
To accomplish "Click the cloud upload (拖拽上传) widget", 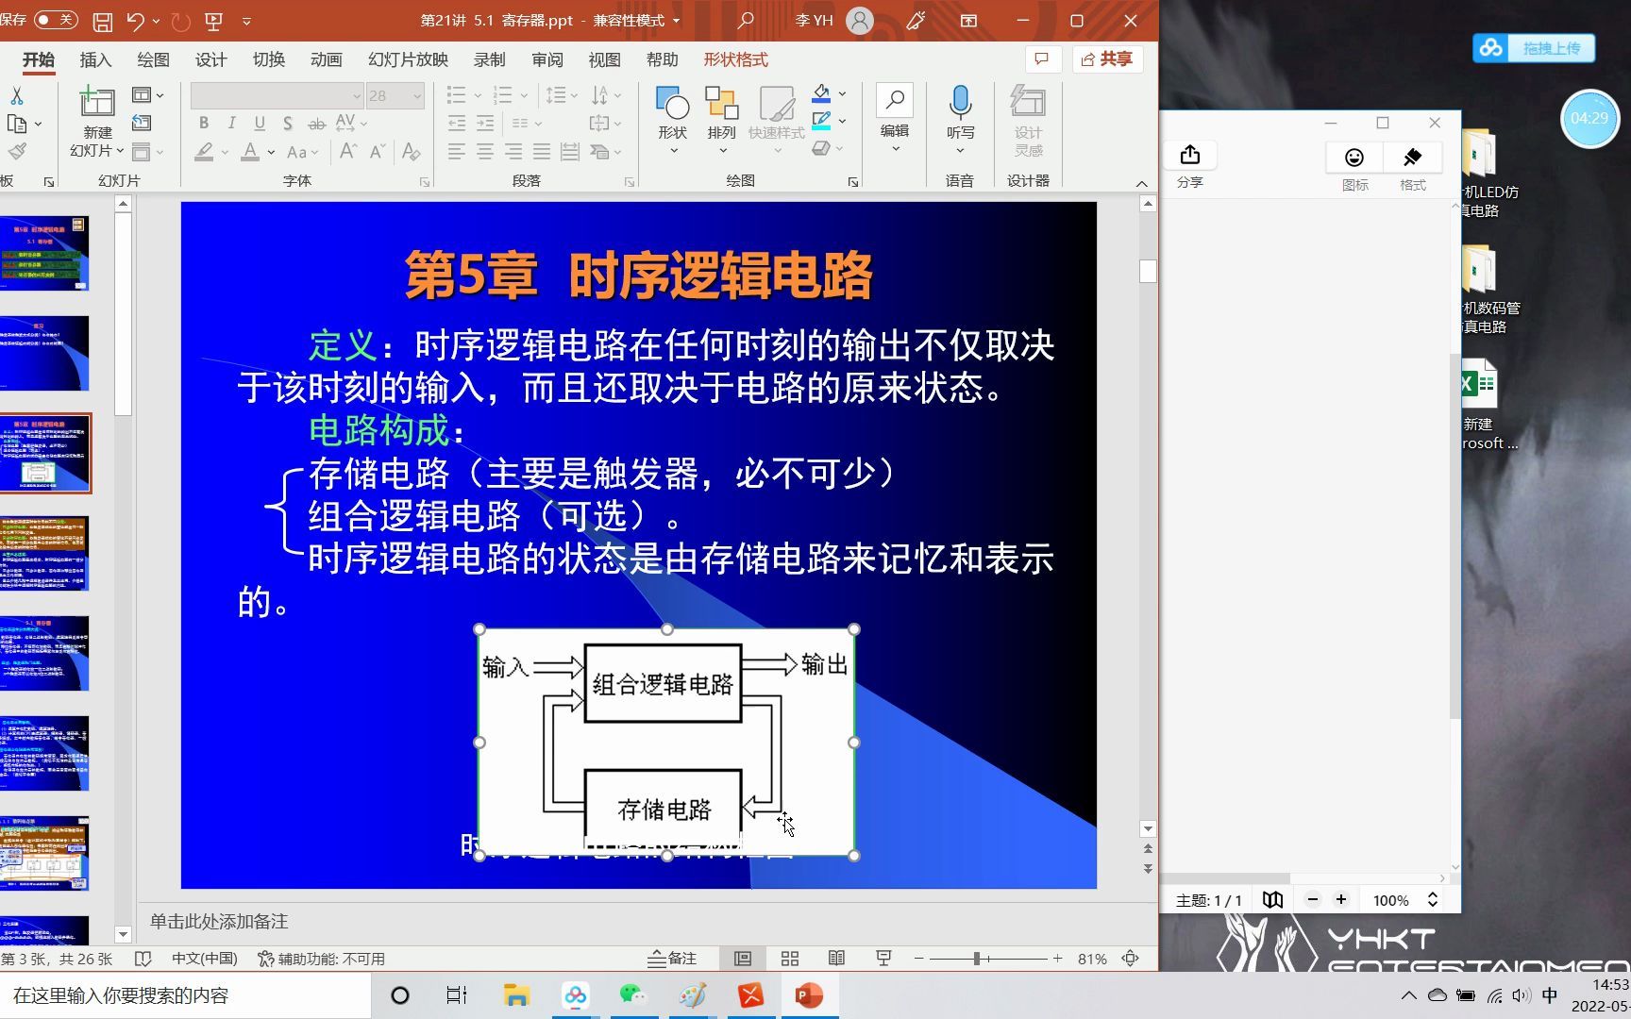I will pos(1534,48).
